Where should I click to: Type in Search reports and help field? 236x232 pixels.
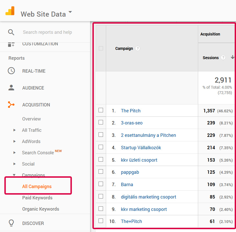pos(47,32)
